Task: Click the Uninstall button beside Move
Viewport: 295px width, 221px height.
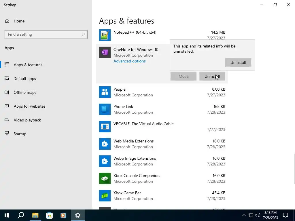Action: click(212, 76)
